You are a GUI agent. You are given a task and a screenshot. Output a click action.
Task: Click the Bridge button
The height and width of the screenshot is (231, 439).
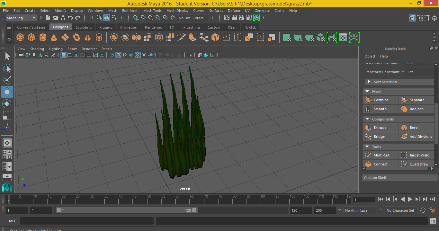click(381, 137)
